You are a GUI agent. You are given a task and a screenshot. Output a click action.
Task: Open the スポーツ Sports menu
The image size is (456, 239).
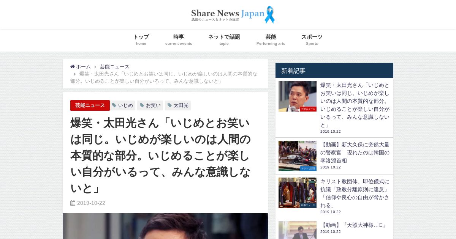(x=312, y=40)
